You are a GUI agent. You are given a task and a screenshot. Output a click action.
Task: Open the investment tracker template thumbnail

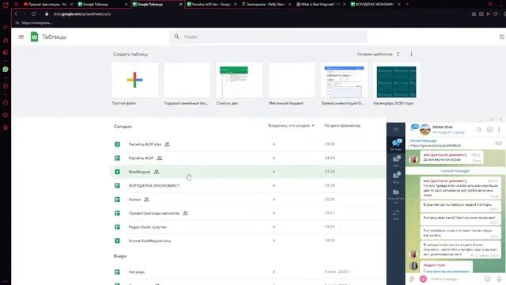click(344, 80)
